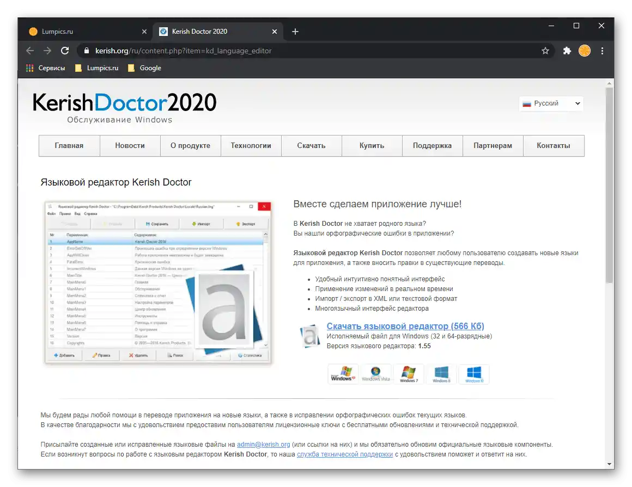The height and width of the screenshot is (487, 632).
Task: Click the Обслуживание Windows tagline
Action: [119, 120]
